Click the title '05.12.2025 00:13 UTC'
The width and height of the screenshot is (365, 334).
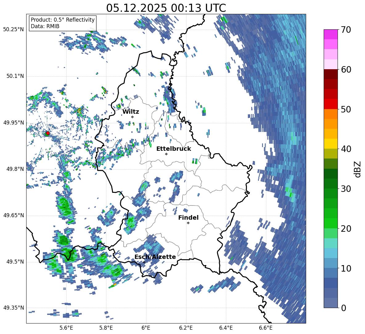pos(166,8)
